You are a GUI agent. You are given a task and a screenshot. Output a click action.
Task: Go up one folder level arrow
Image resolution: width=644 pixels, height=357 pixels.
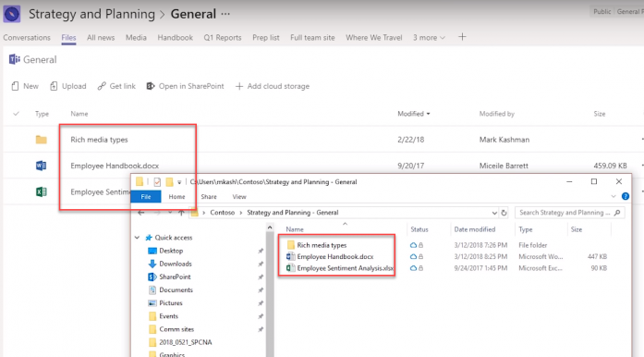pos(181,213)
